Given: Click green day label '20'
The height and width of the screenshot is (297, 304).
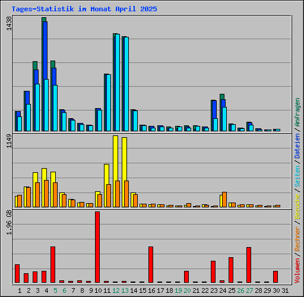Looking at the screenshot, I should tap(187, 290).
